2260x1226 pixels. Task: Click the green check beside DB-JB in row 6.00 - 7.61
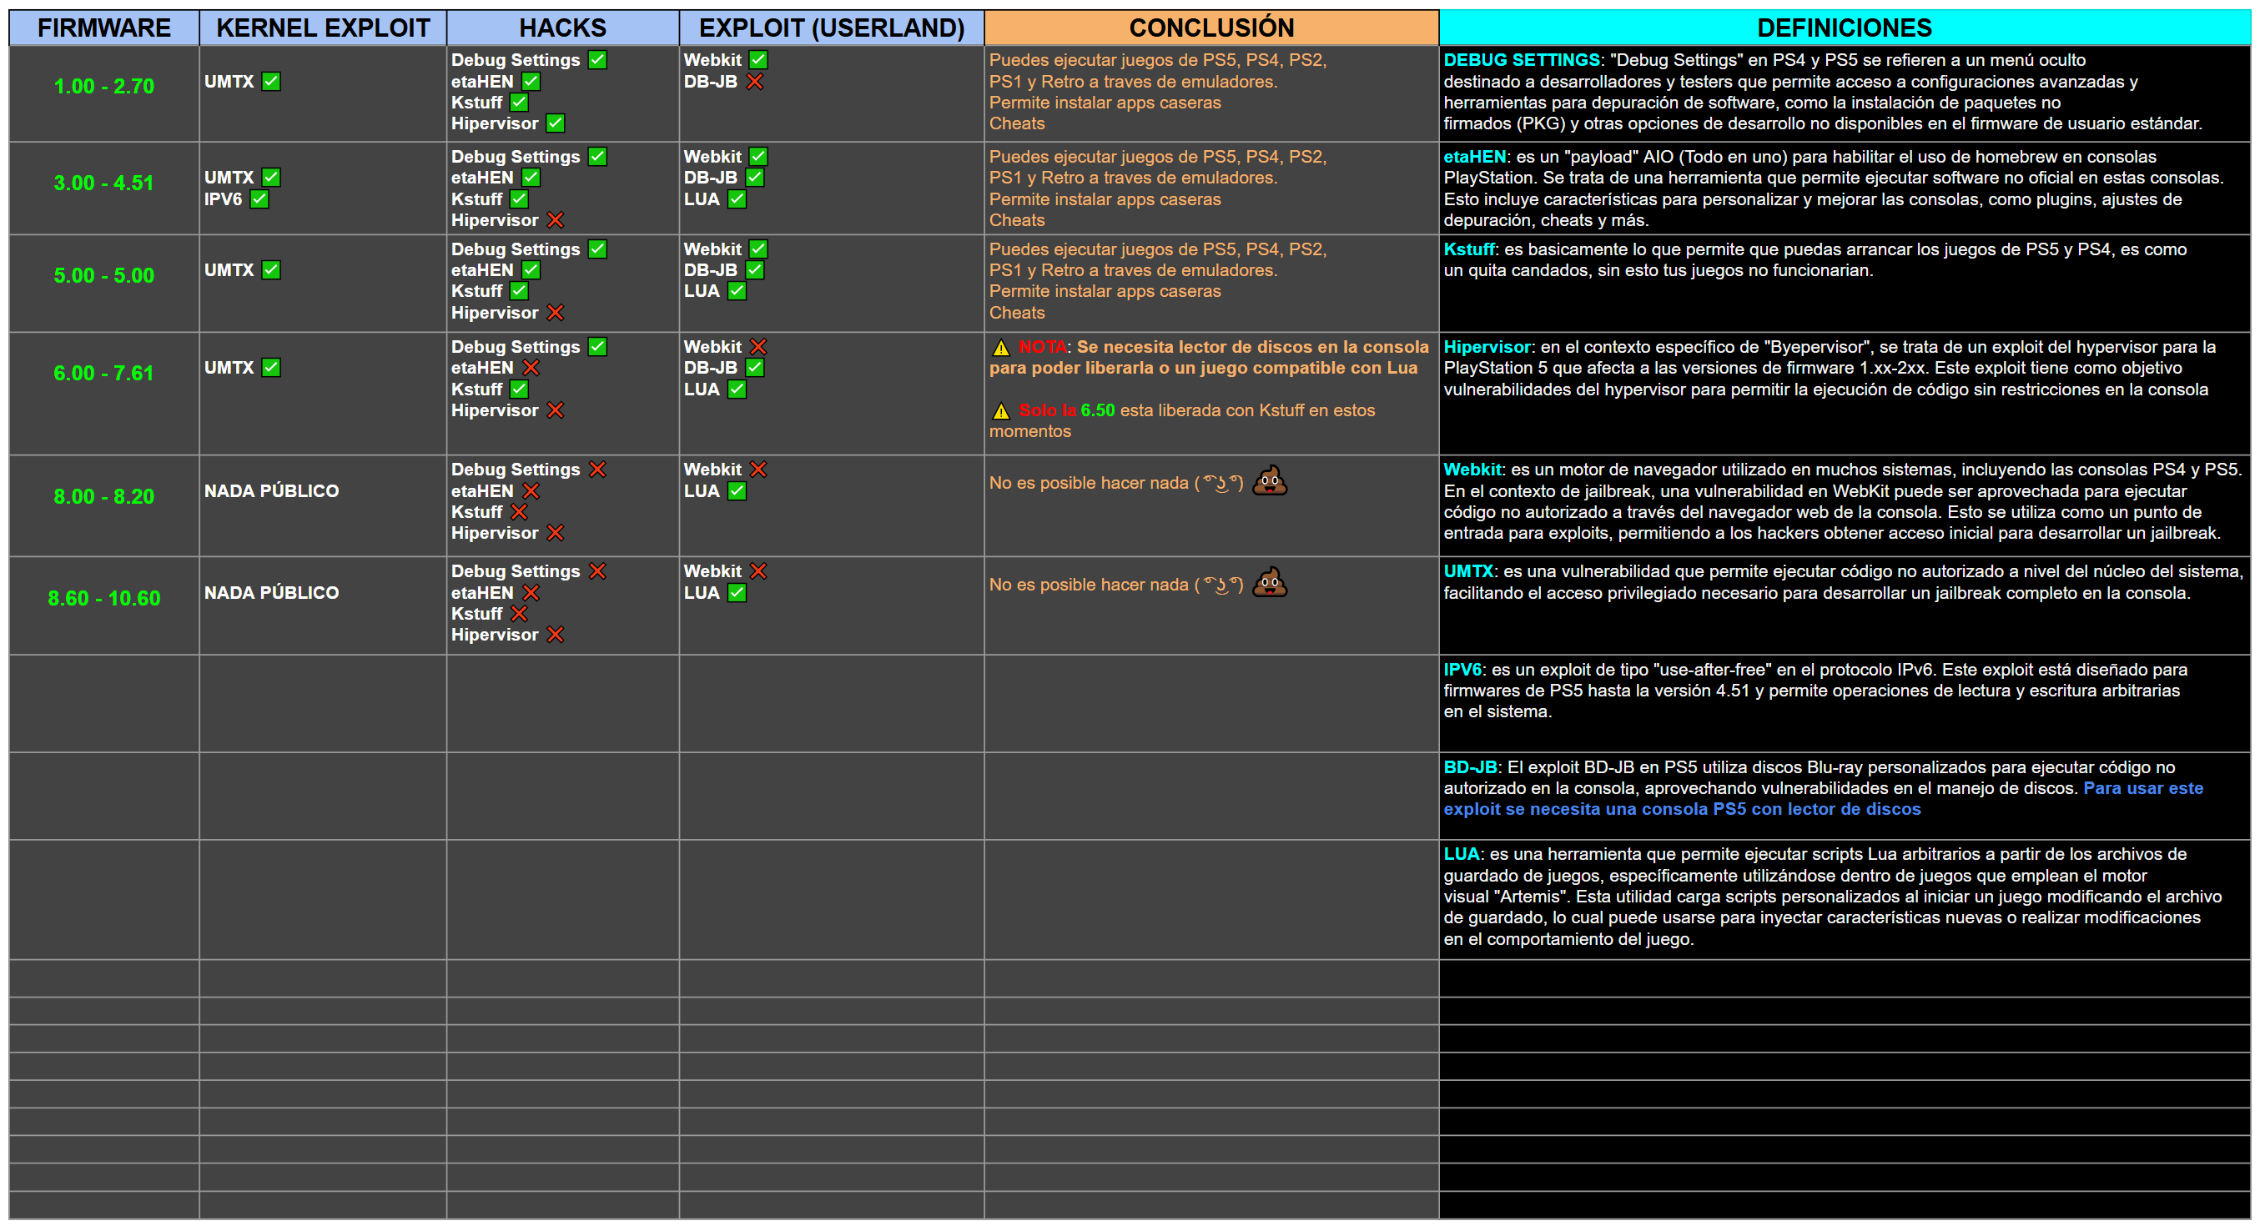(x=754, y=369)
